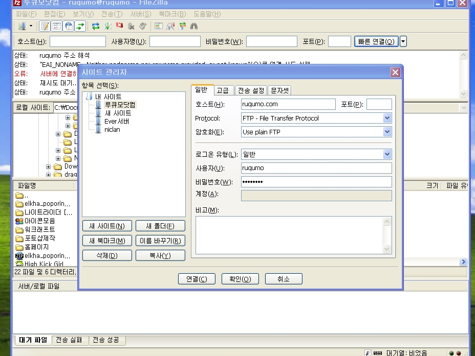Toggle the remote directory tree icon

point(69,26)
